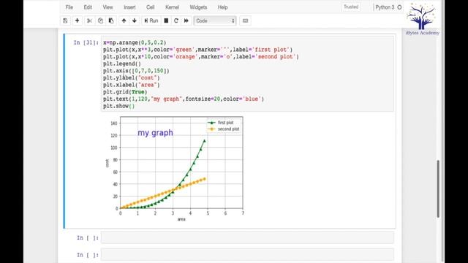Screen dimensions: 468x263
Task: Click the kernel idle circle icon
Action: point(399,7)
